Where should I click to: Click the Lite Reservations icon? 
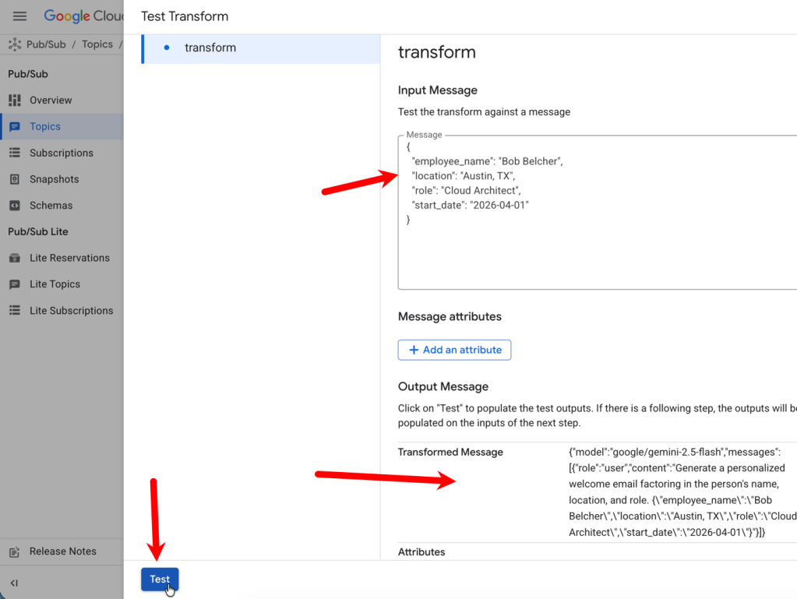[x=15, y=258]
